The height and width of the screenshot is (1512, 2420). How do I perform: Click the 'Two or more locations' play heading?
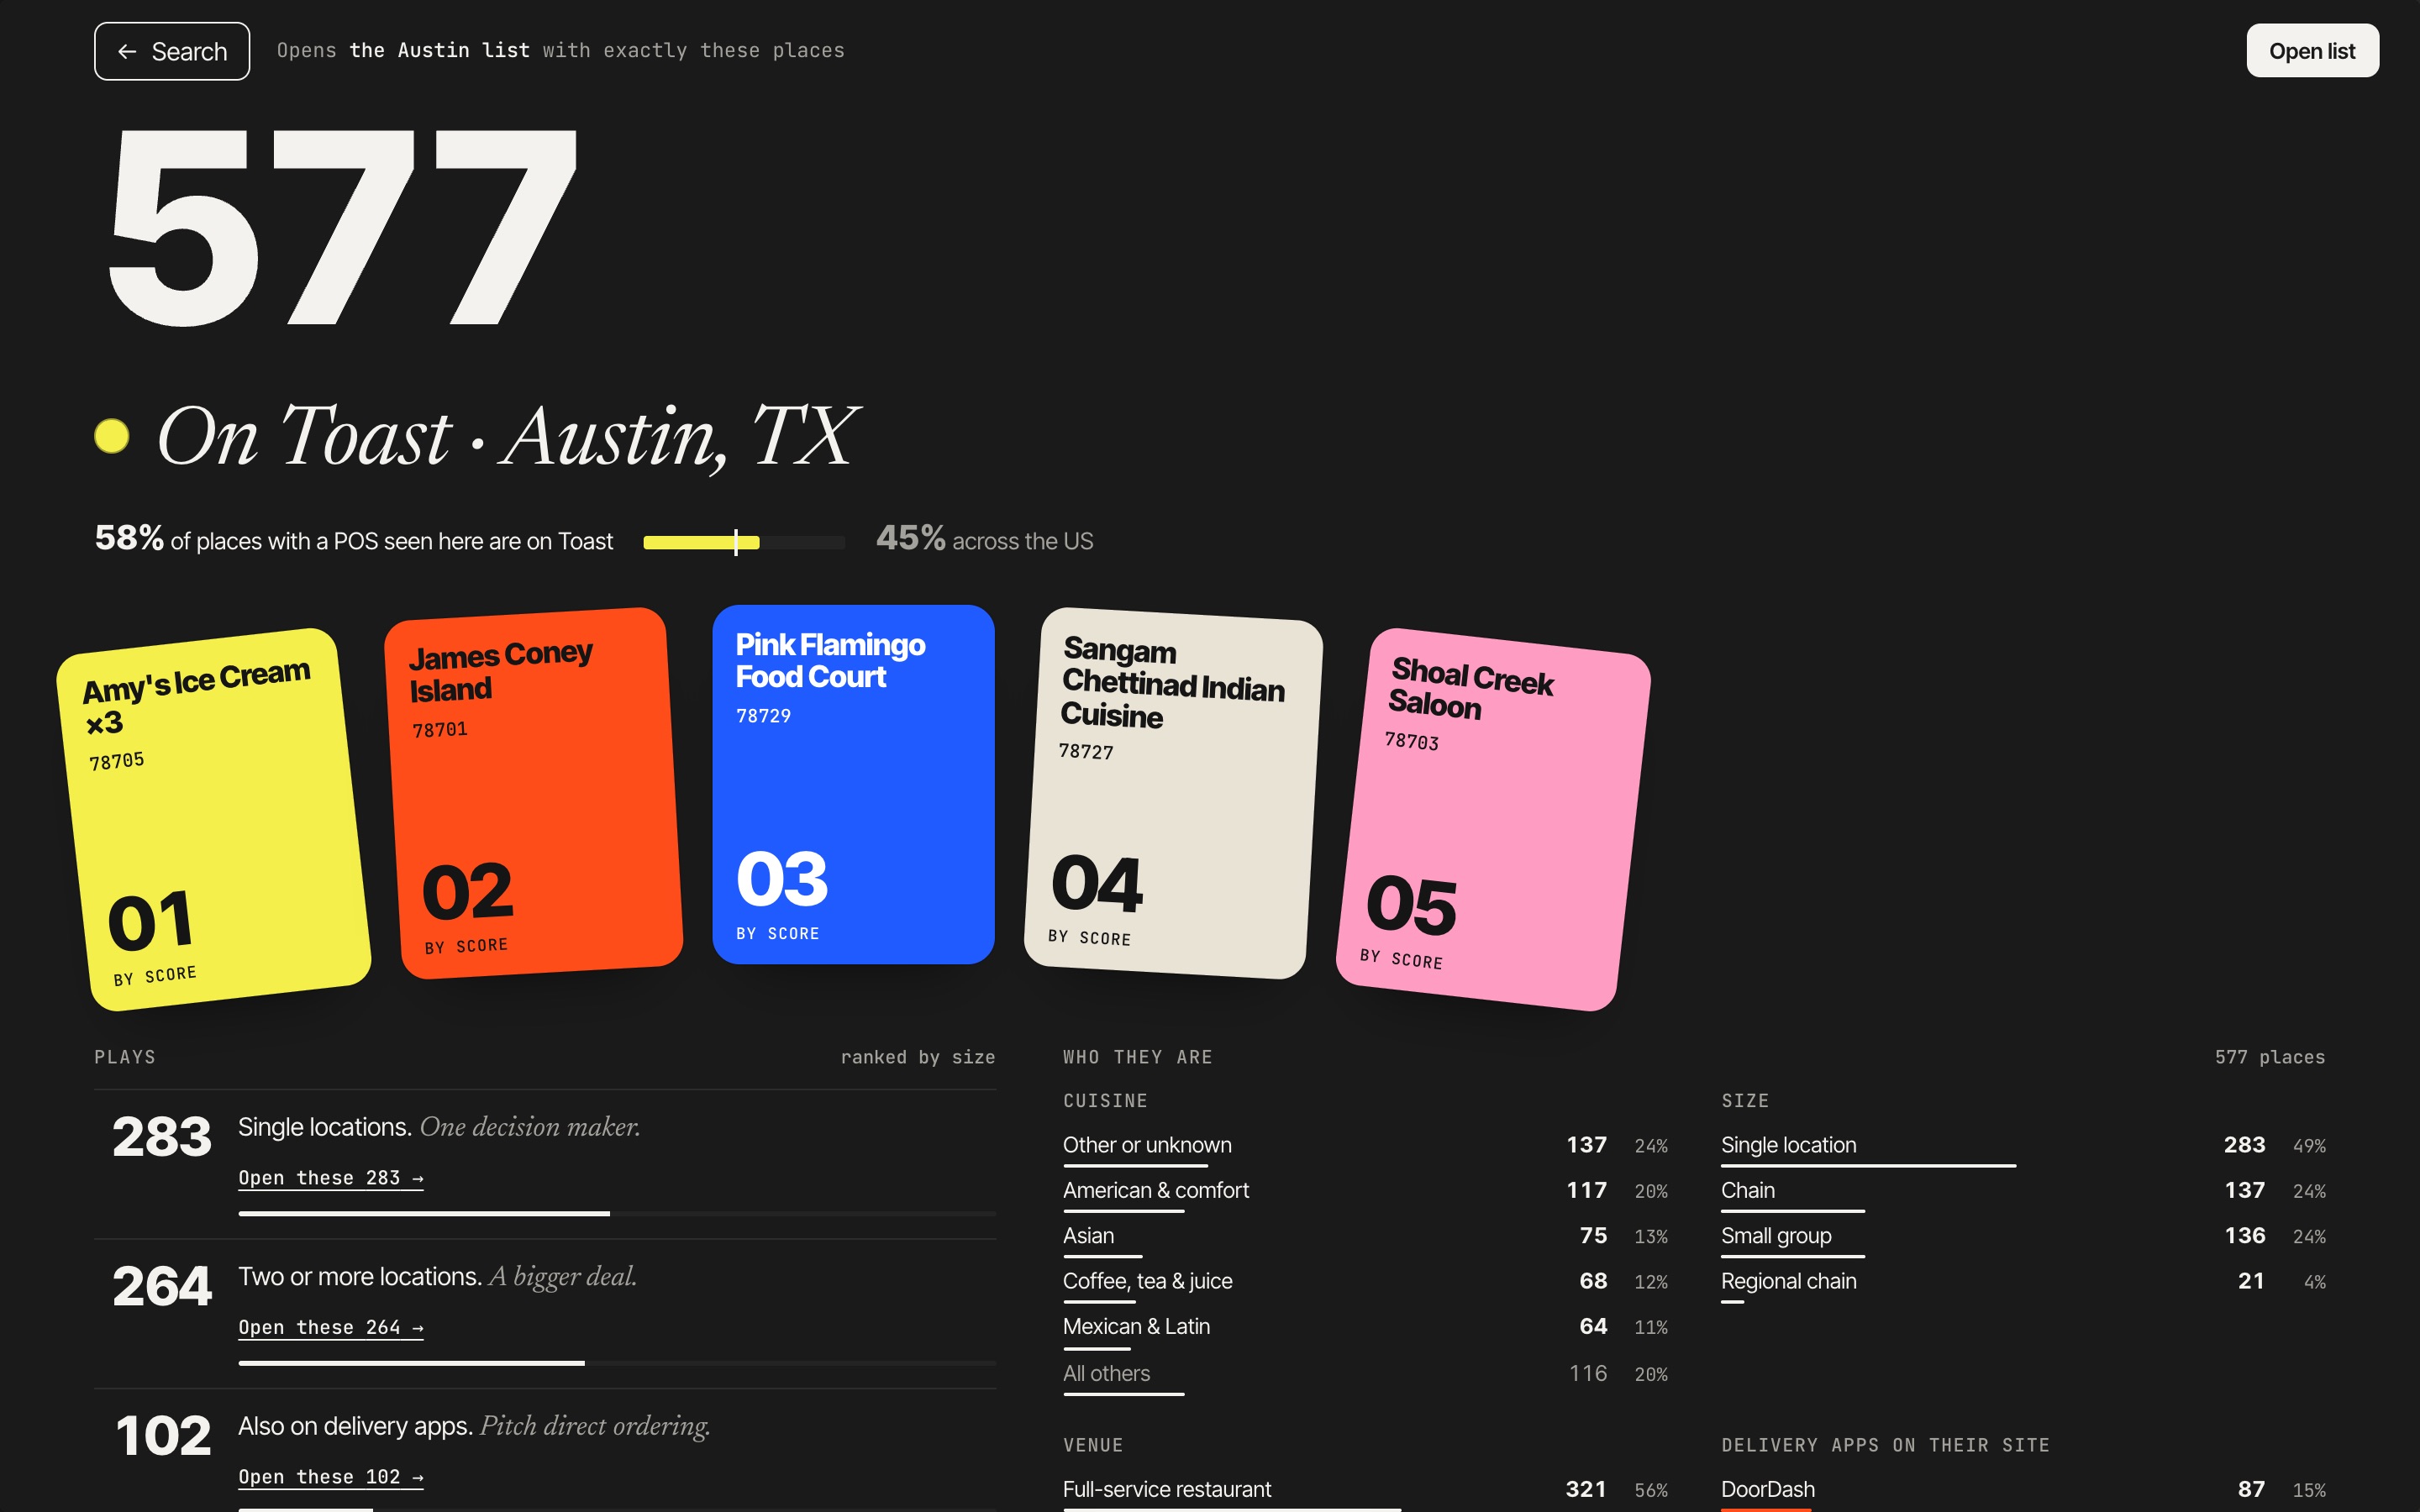click(x=360, y=1277)
